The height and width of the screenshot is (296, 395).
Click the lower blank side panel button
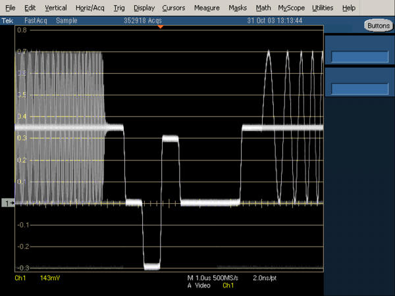(x=359, y=89)
